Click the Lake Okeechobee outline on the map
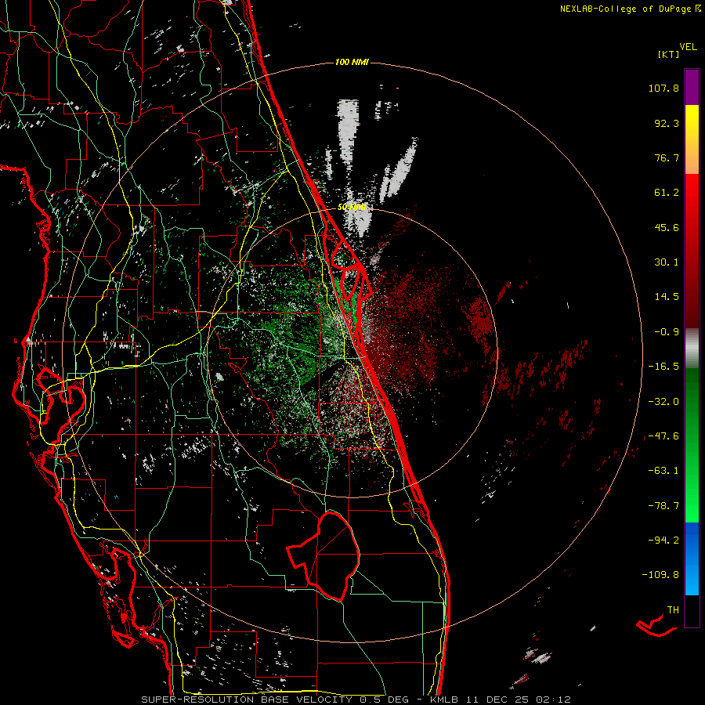Image resolution: width=705 pixels, height=705 pixels. pyautogui.click(x=324, y=555)
